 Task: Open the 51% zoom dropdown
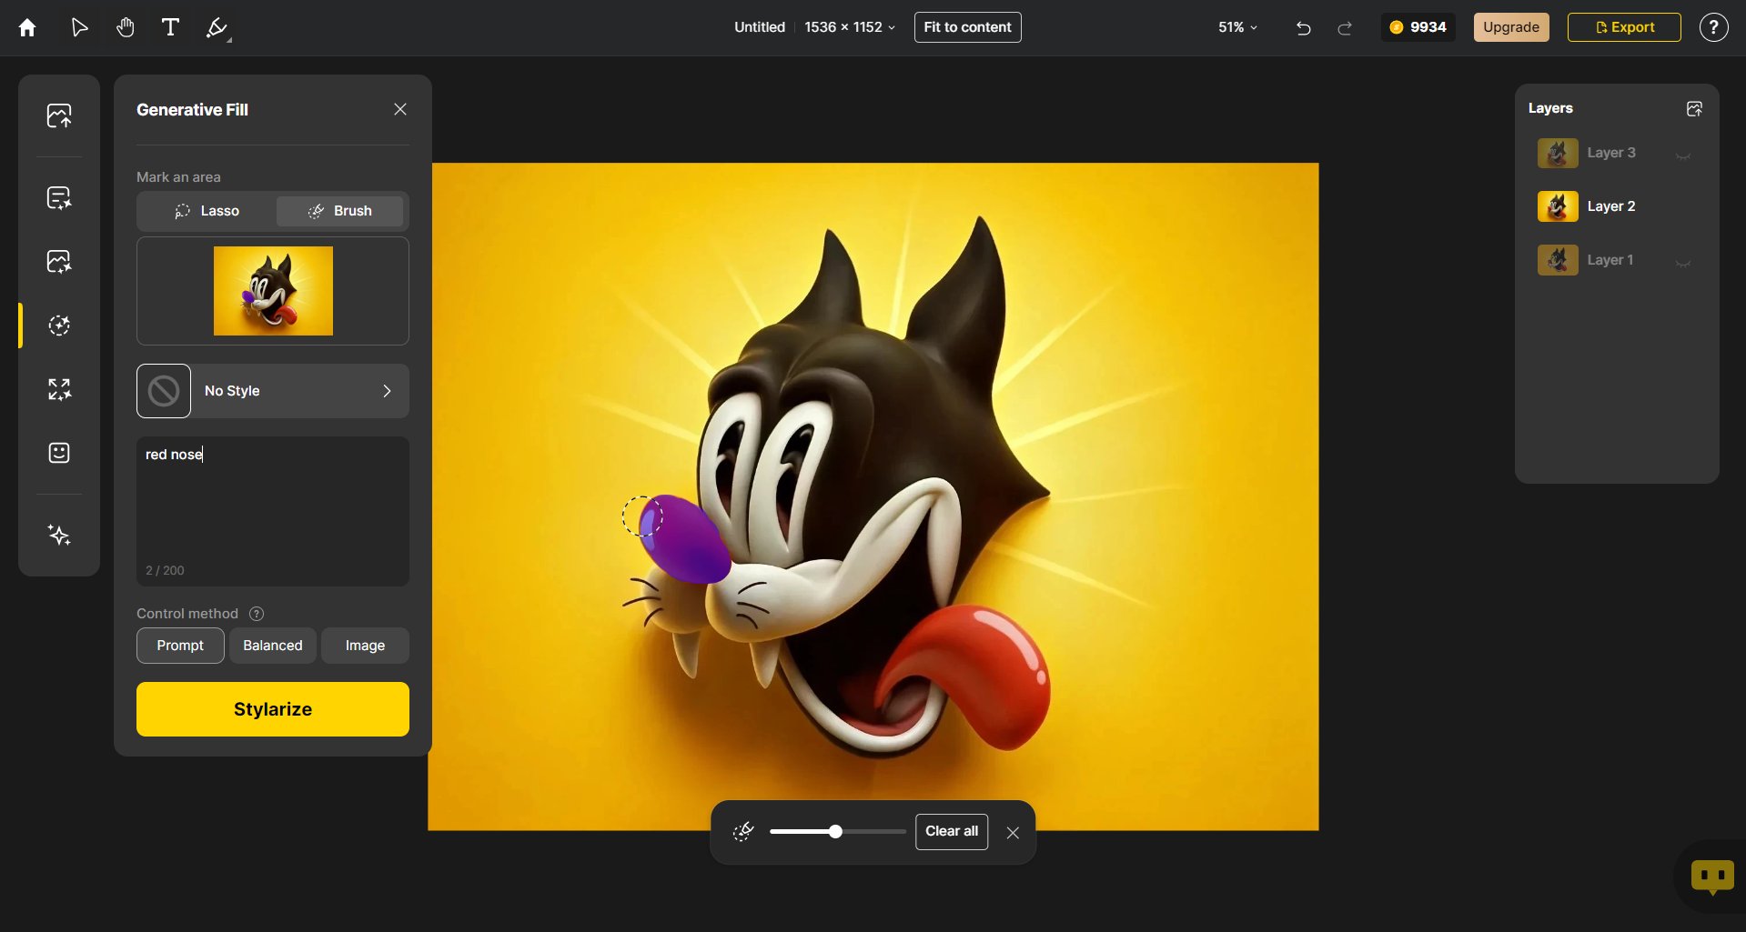(x=1237, y=27)
